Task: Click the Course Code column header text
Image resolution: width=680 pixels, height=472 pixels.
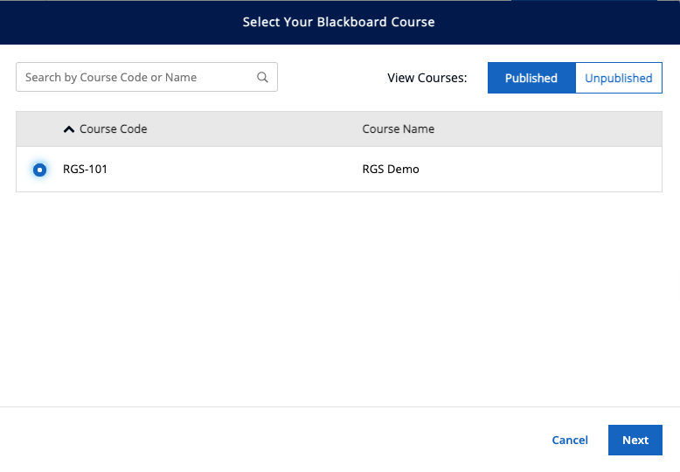Action: pyautogui.click(x=114, y=128)
